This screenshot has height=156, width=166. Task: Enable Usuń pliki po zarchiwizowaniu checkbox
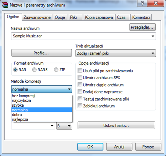[x=80, y=71]
